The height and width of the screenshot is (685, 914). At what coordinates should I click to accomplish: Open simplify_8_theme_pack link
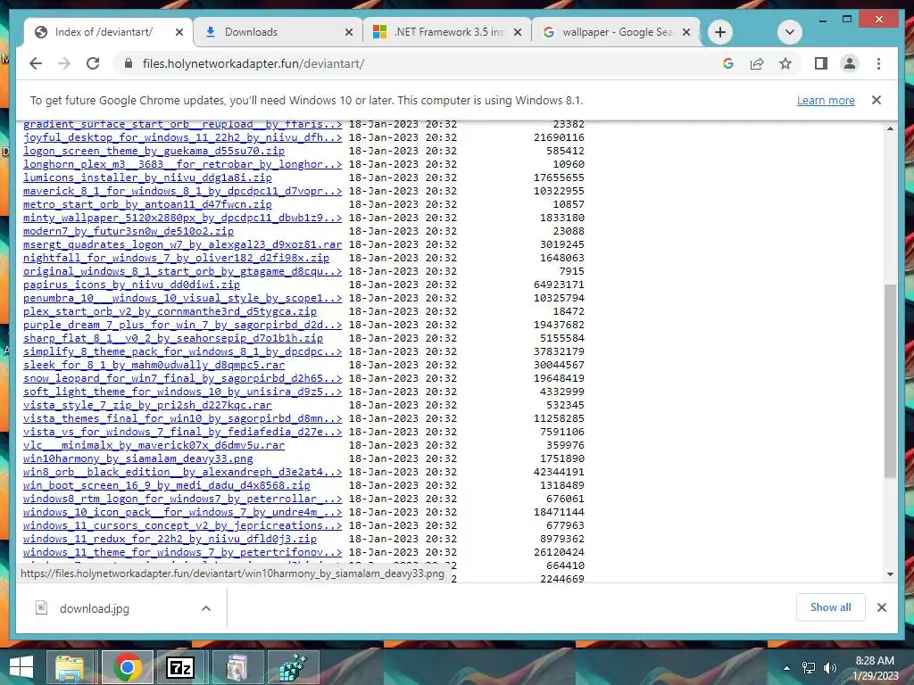click(x=182, y=351)
